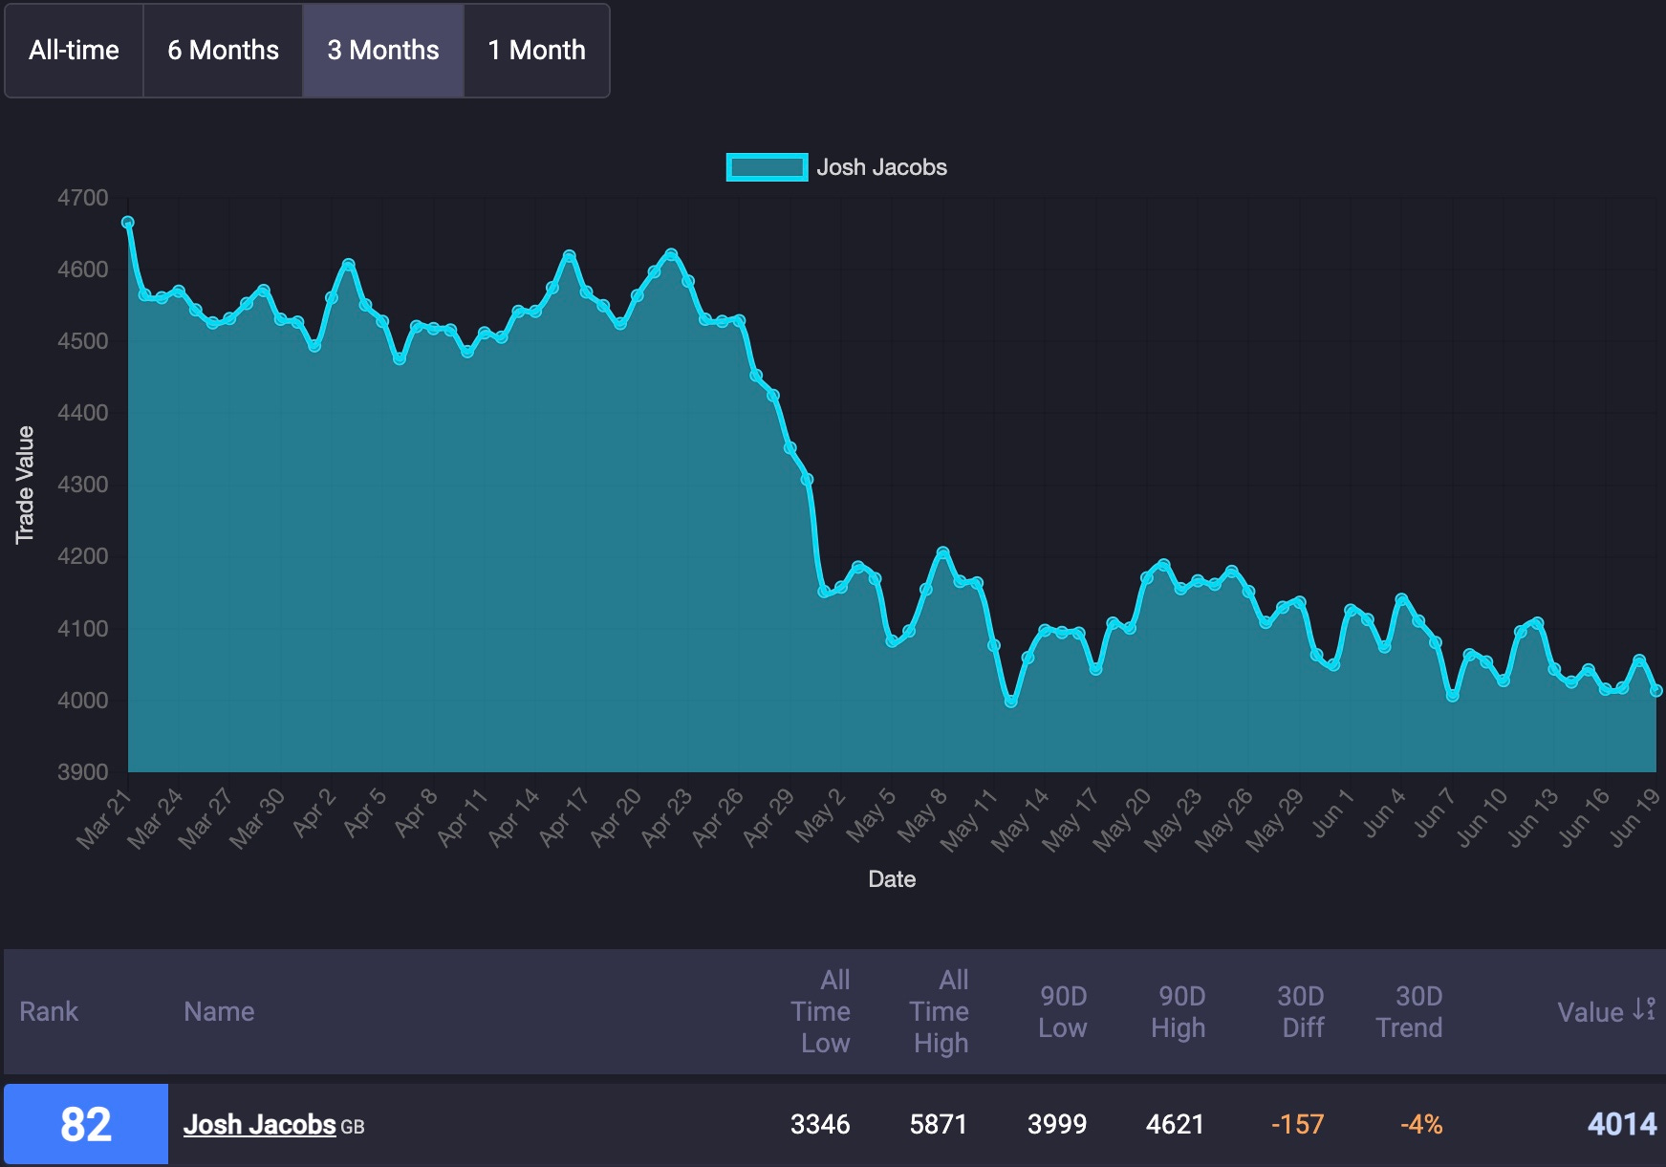Screen dimensions: 1666x1167
Task: Click the 90D Low column header
Action: [x=1063, y=1011]
